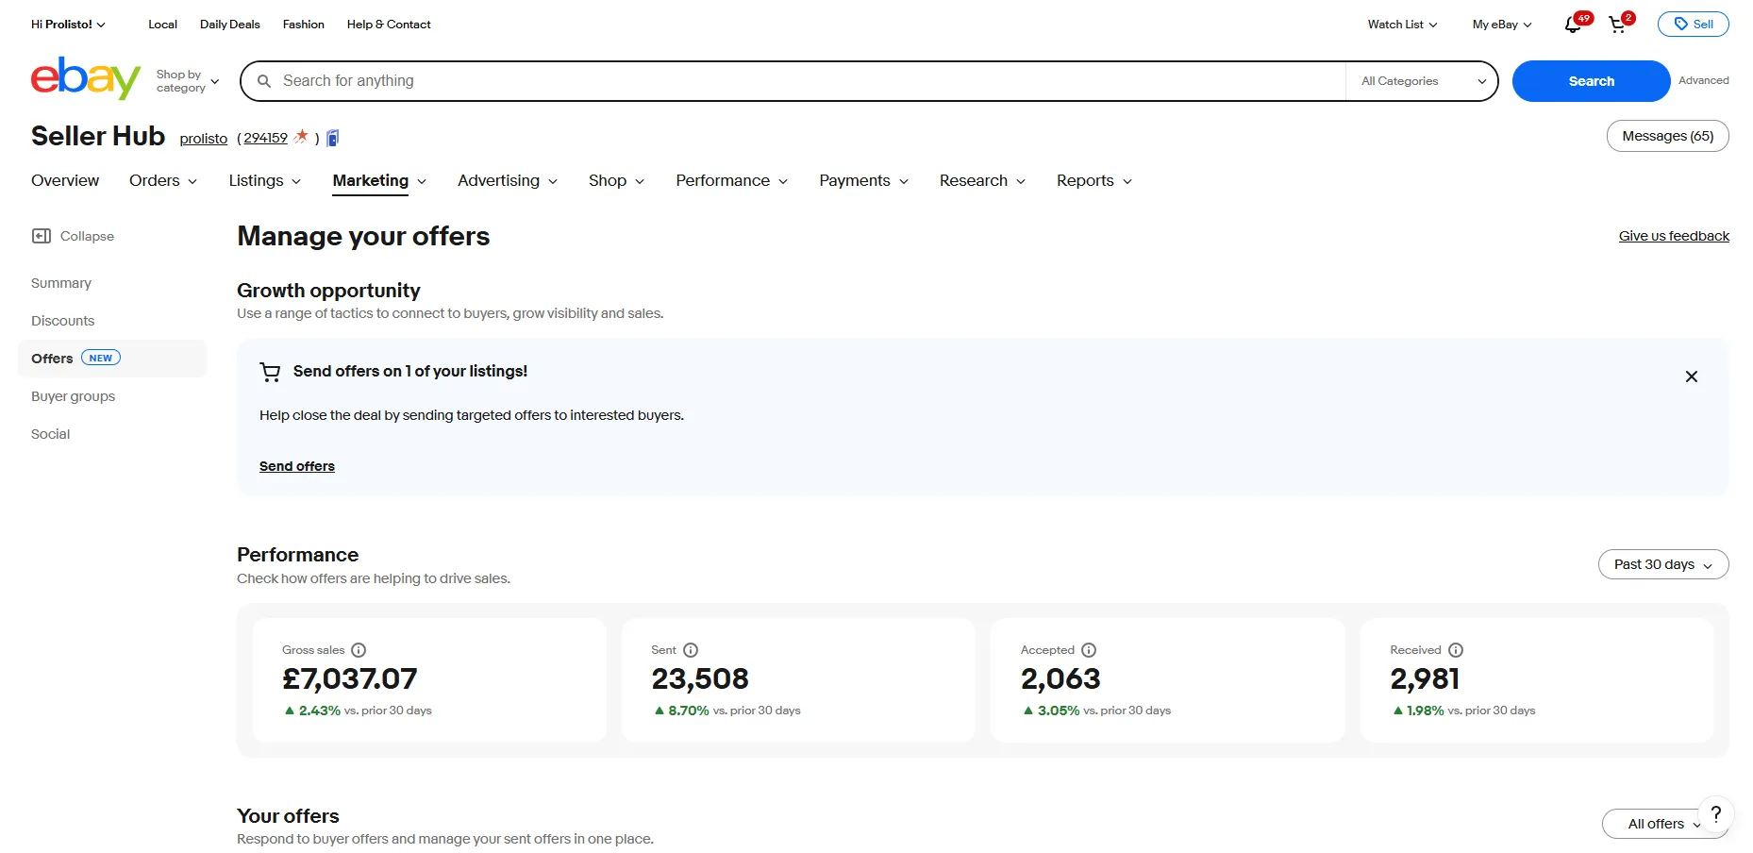Image resolution: width=1753 pixels, height=853 pixels.
Task: Open Daily Deals link
Action: (230, 25)
